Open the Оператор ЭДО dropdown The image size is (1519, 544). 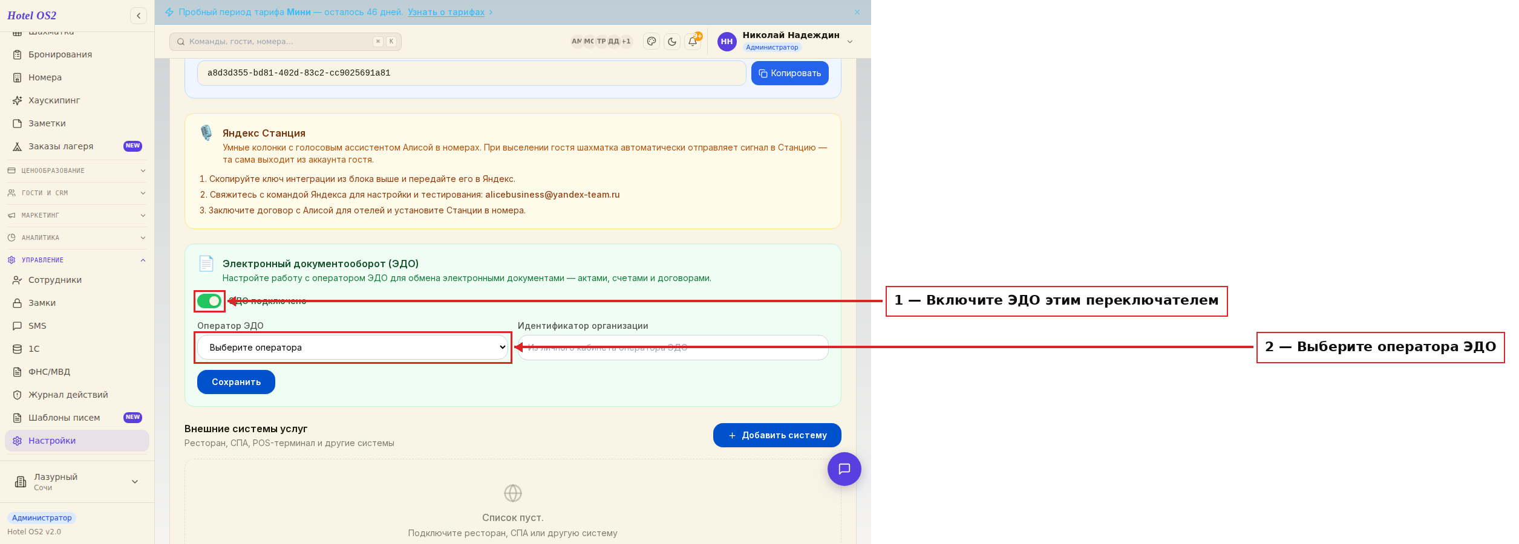(353, 348)
